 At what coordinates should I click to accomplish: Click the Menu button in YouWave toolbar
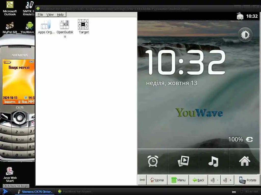tap(178, 180)
